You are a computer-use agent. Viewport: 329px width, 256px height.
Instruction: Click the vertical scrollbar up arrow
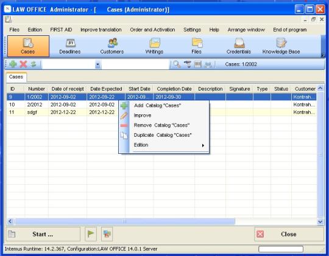pos(320,88)
